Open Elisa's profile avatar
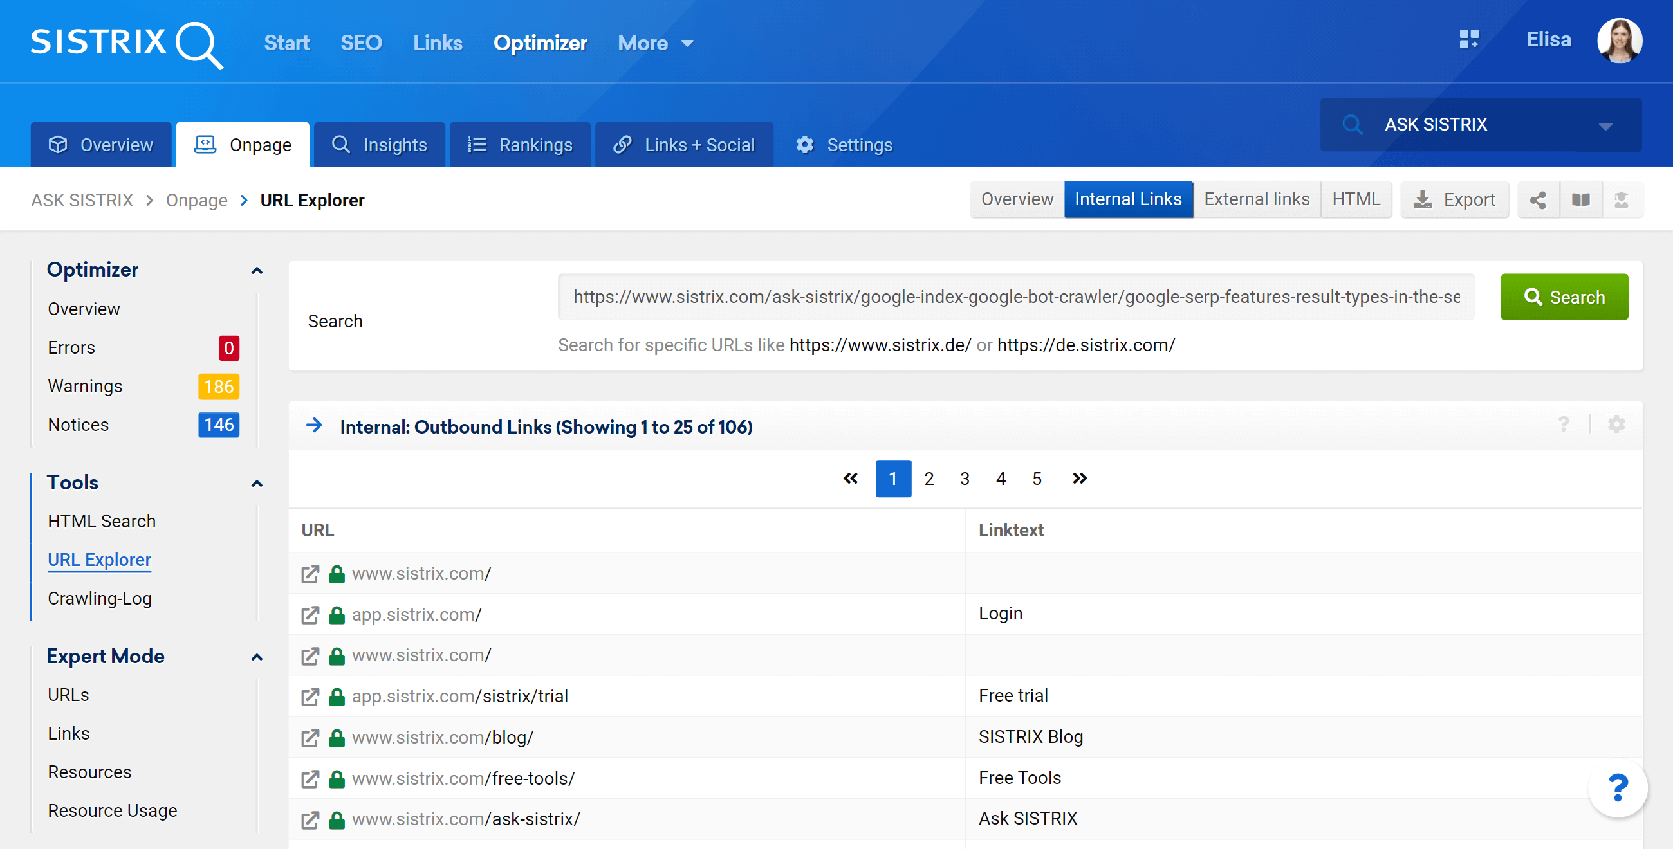This screenshot has height=849, width=1673. click(x=1619, y=41)
